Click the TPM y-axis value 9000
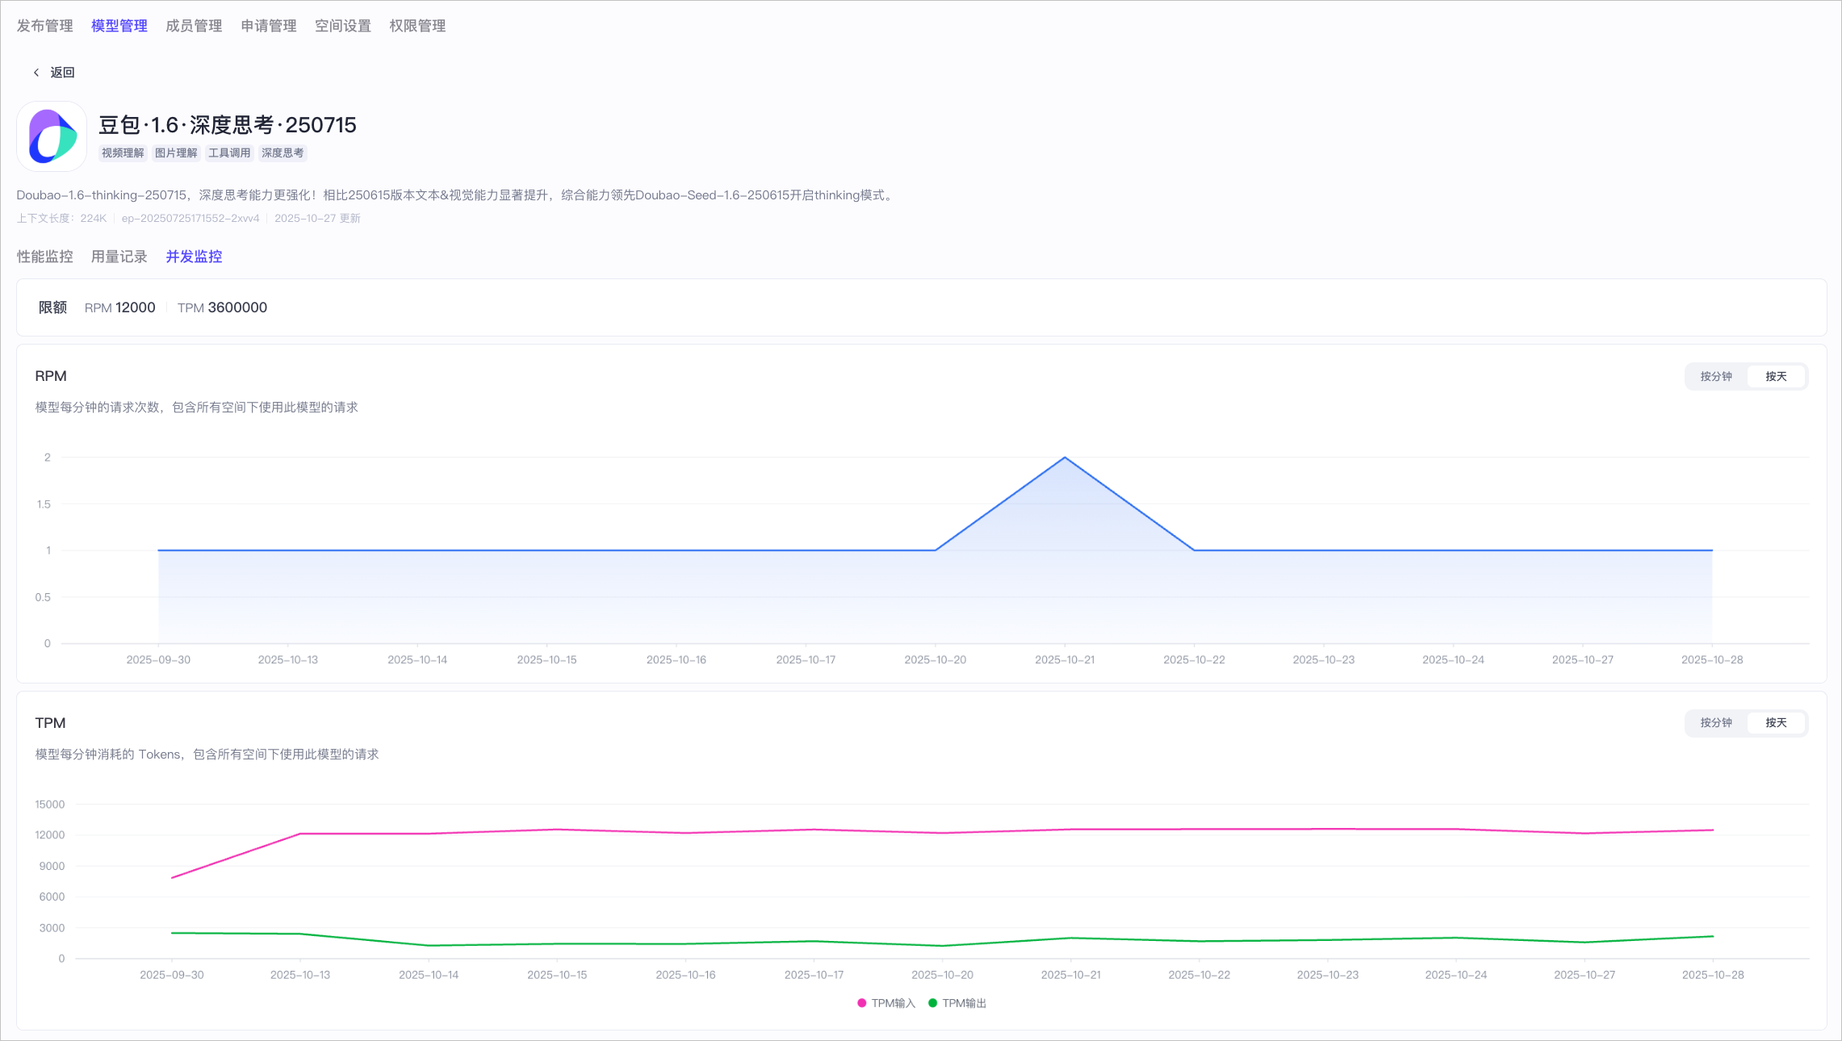Viewport: 1842px width, 1041px height. click(52, 866)
